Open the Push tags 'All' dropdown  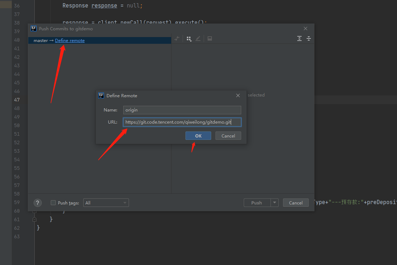[106, 203]
